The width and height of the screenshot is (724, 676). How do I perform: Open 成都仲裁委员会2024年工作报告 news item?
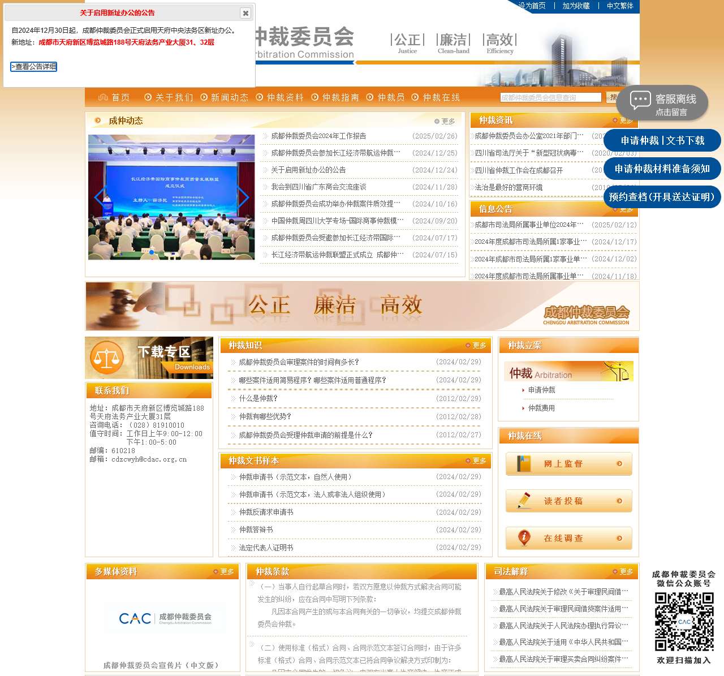pyautogui.click(x=318, y=136)
